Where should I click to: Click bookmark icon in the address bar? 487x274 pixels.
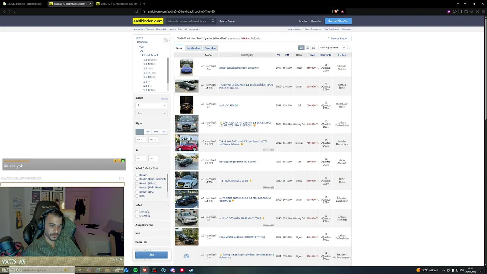coord(137,11)
